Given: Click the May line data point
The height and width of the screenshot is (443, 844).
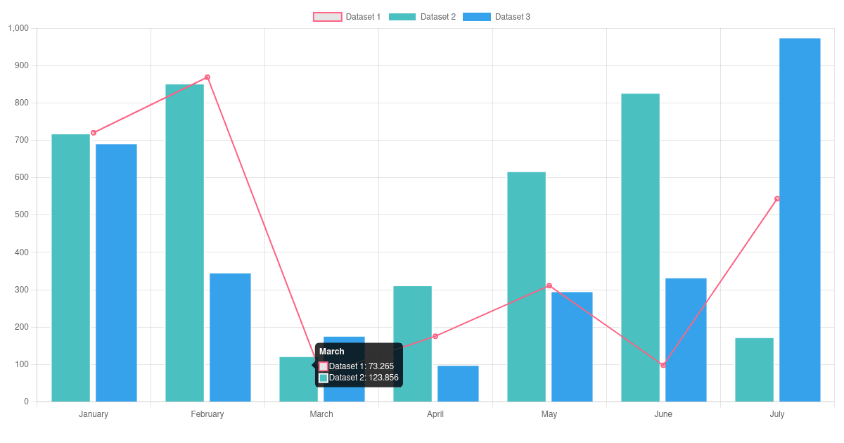Looking at the screenshot, I should click(549, 285).
